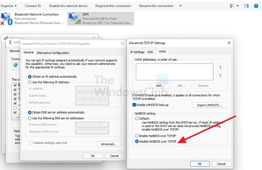Click Cancel in IPv4 Properties dialog
The width and height of the screenshot is (262, 170).
coord(115,156)
